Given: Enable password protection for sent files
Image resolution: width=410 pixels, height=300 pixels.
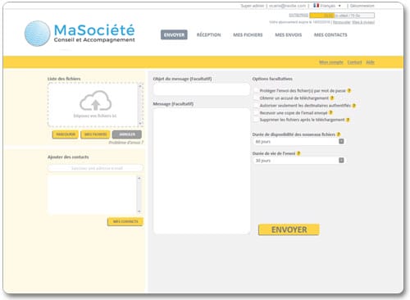Looking at the screenshot, I should pos(256,90).
